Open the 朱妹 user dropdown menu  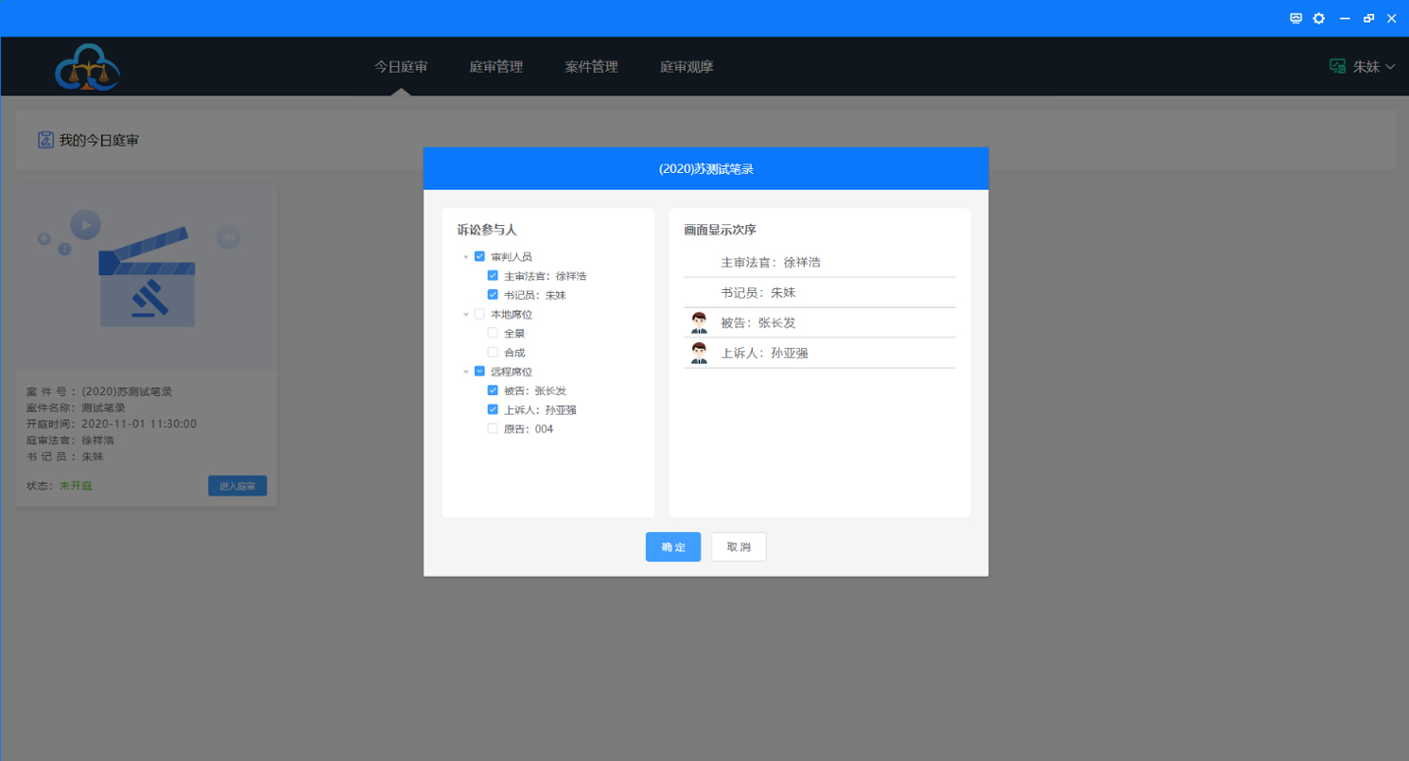coord(1389,67)
